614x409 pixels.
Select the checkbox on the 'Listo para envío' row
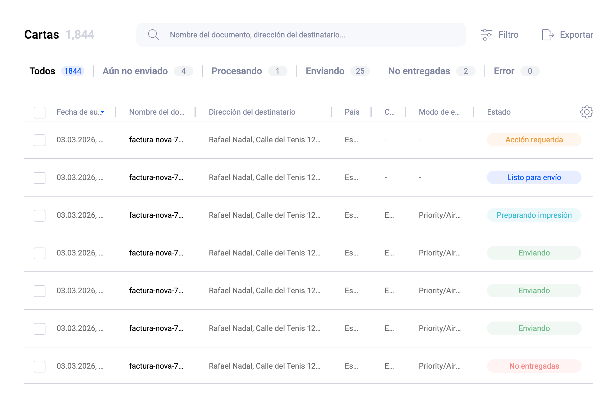pos(39,178)
